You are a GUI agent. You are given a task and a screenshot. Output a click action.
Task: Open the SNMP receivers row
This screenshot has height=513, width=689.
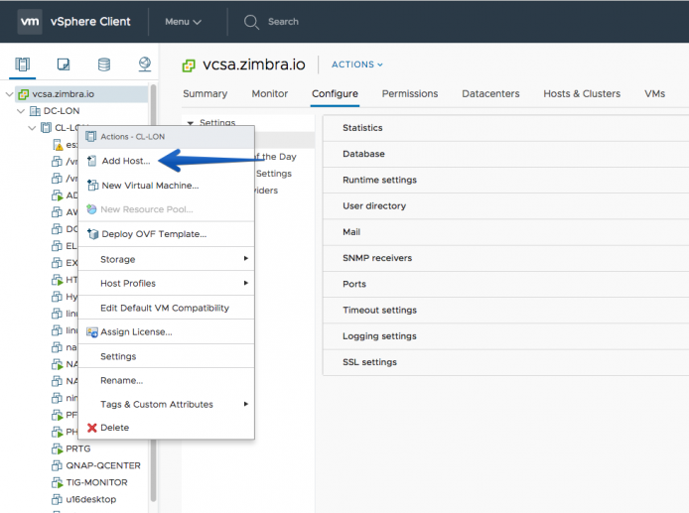pos(505,258)
